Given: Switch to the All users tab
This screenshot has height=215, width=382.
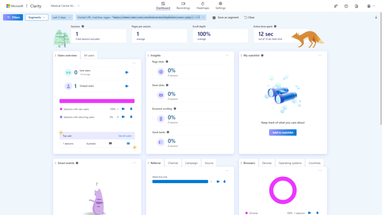Looking at the screenshot, I should (x=89, y=55).
